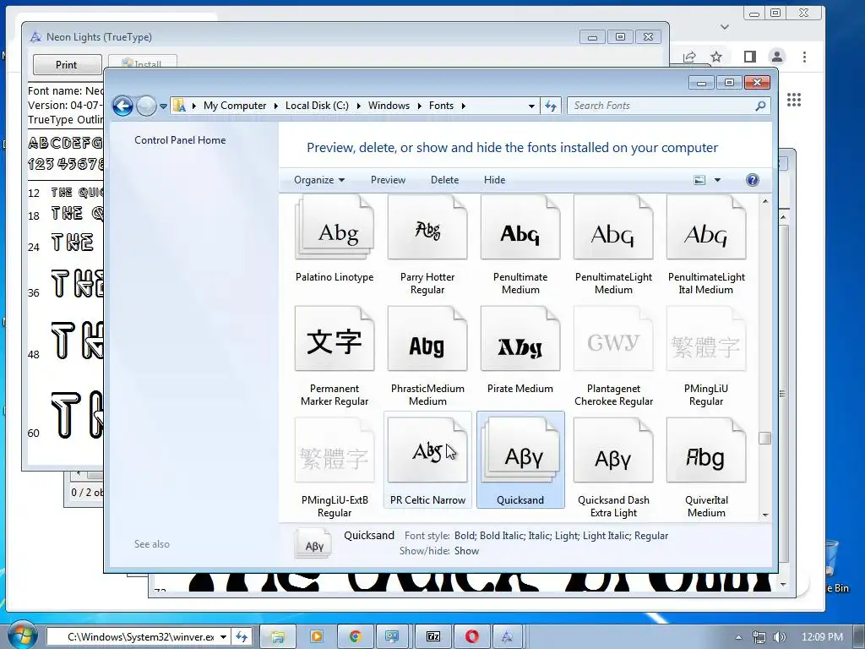Show hidden system tray icons
Viewport: 865px width, 649px height.
[738, 637]
